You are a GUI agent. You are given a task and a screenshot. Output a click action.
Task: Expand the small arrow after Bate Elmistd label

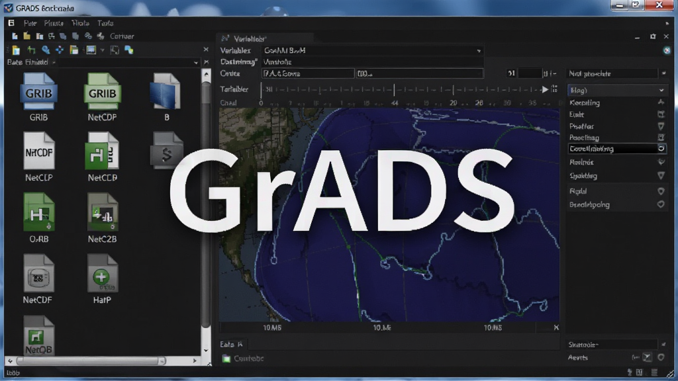[54, 63]
